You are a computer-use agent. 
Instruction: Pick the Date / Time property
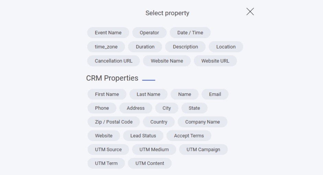coord(190,33)
